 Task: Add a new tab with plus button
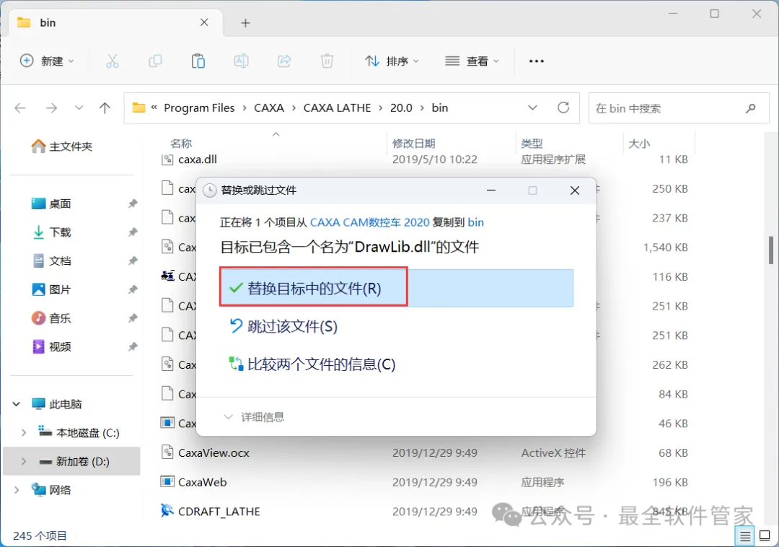(245, 23)
